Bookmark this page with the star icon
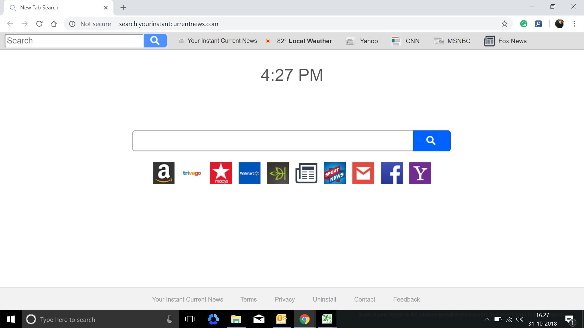 (x=505, y=24)
